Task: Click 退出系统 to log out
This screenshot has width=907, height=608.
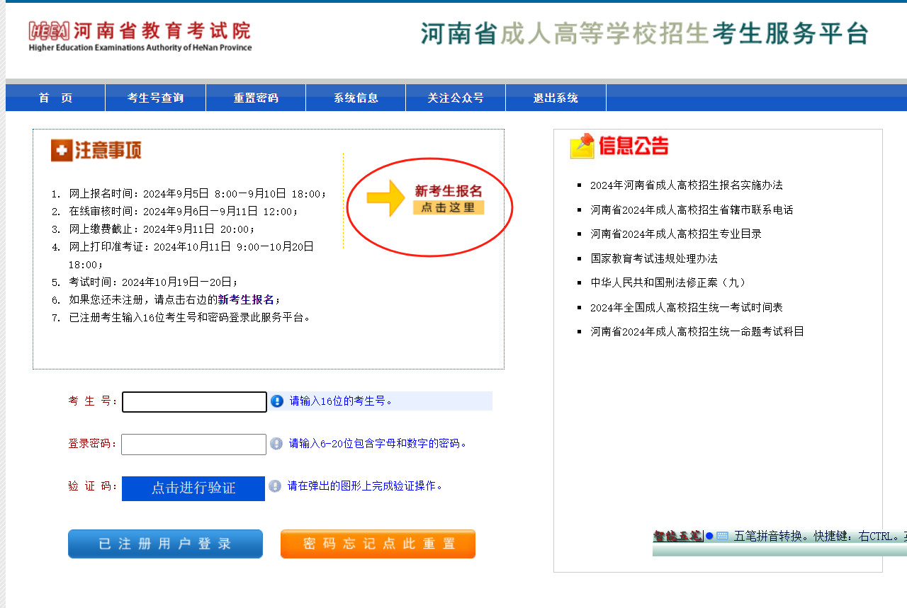Action: click(556, 98)
